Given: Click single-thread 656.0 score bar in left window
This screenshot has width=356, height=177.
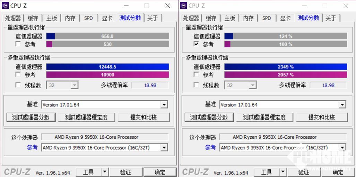Looking at the screenshot, I should pyautogui.click(x=107, y=36).
